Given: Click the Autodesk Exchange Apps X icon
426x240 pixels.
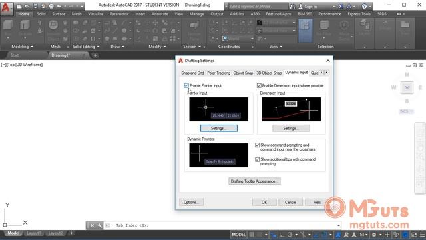Looking at the screenshot, I should (x=341, y=6).
